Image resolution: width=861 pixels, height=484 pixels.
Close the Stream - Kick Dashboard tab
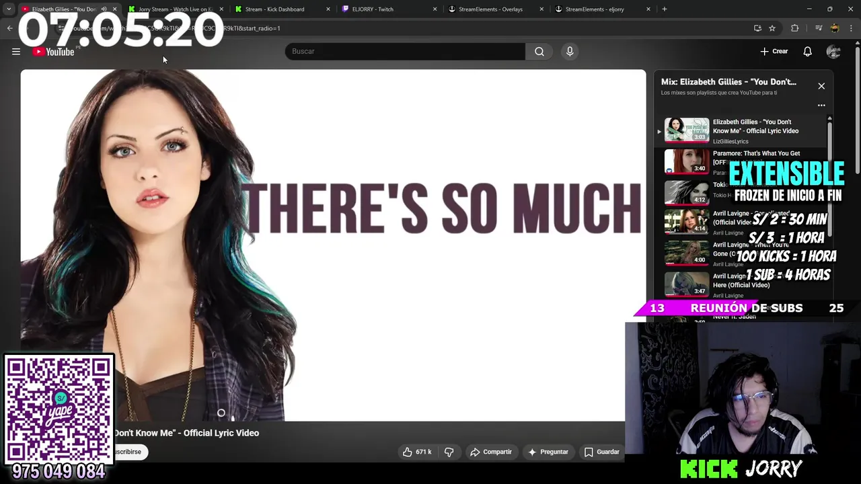pos(328,9)
